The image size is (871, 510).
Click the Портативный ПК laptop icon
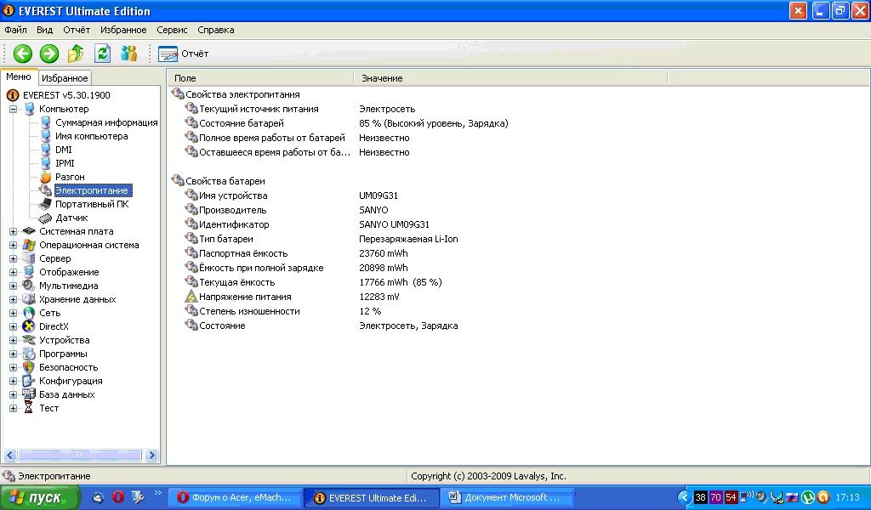point(46,204)
